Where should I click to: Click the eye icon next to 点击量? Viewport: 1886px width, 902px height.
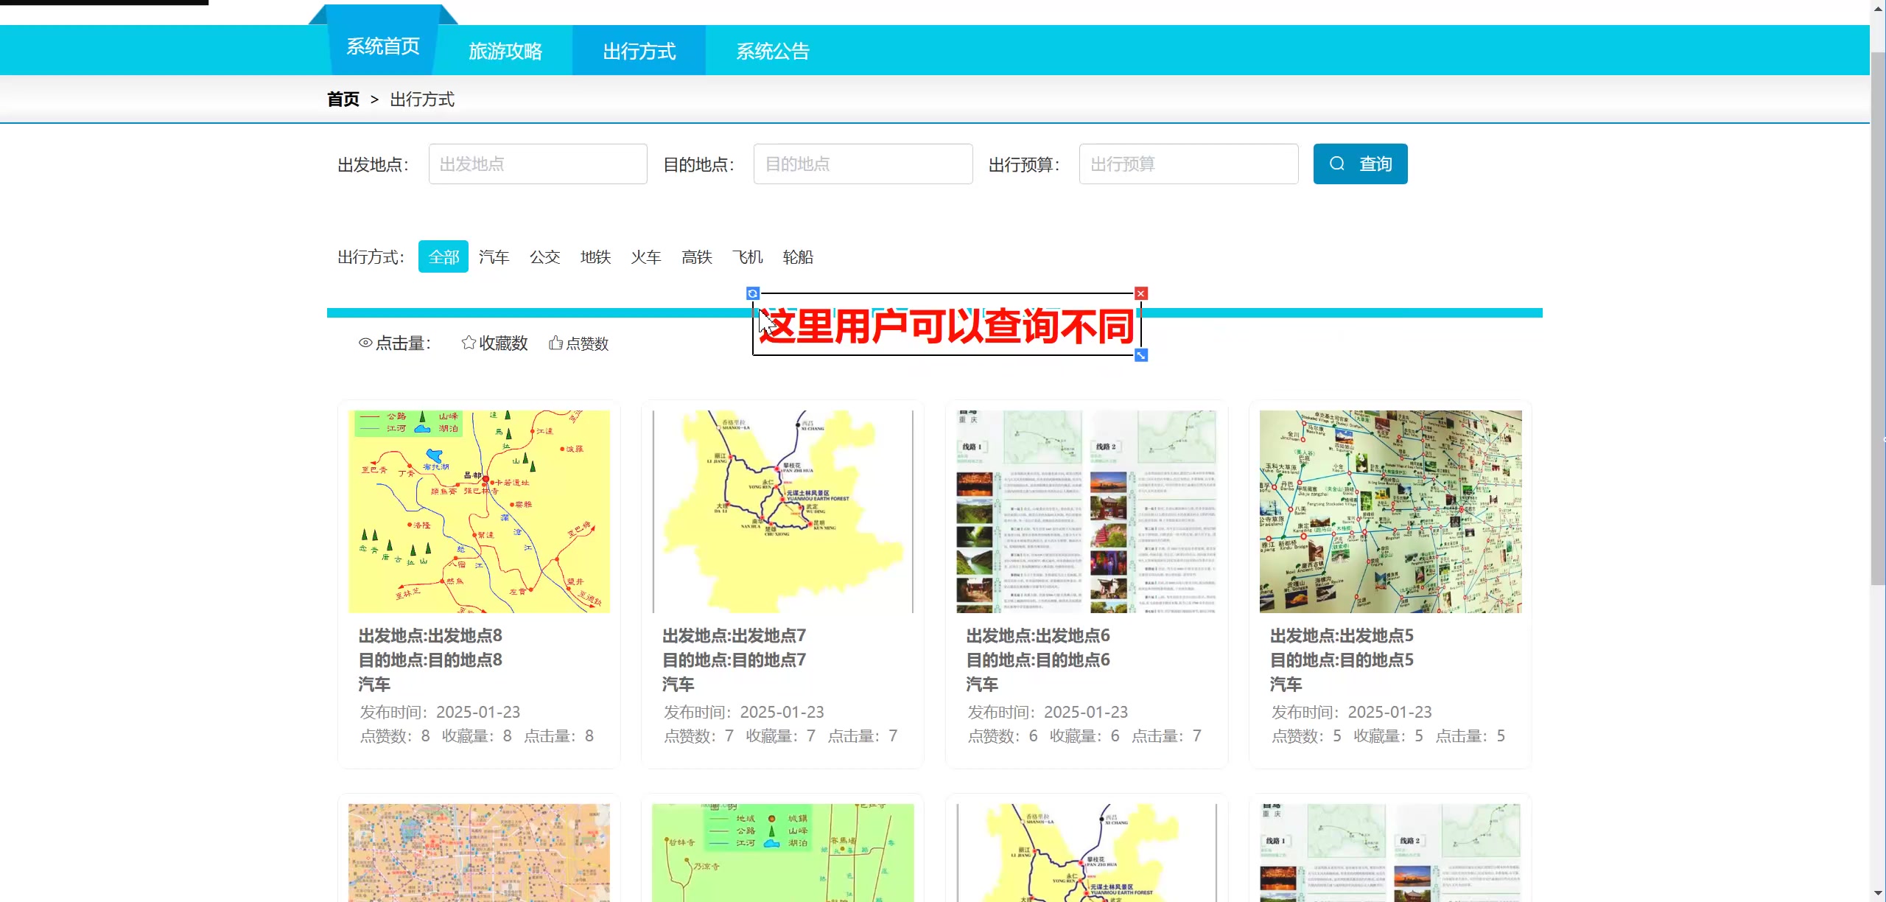point(365,343)
